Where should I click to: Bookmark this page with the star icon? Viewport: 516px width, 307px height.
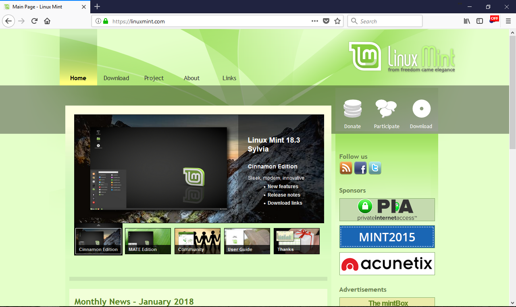337,21
